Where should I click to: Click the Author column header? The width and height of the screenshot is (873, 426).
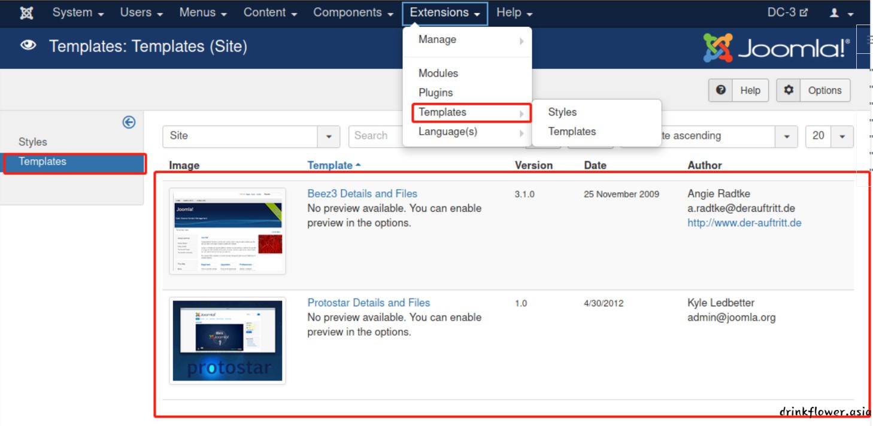click(705, 165)
